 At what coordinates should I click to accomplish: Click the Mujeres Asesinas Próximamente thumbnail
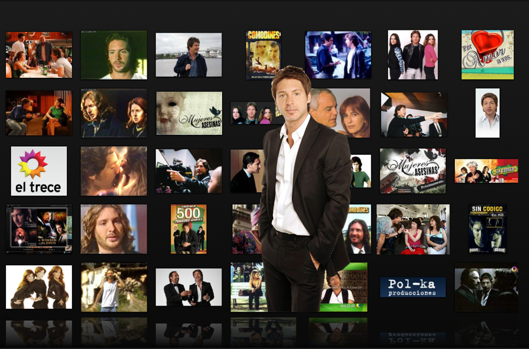[413, 171]
